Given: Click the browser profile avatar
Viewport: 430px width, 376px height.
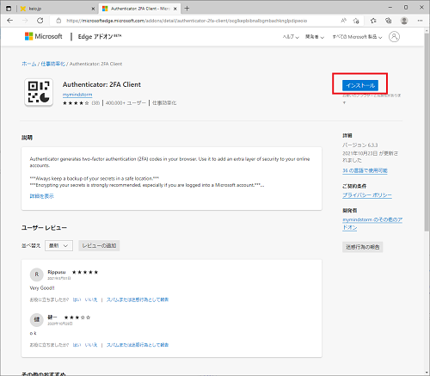Looking at the screenshot, I should tap(404, 21).
